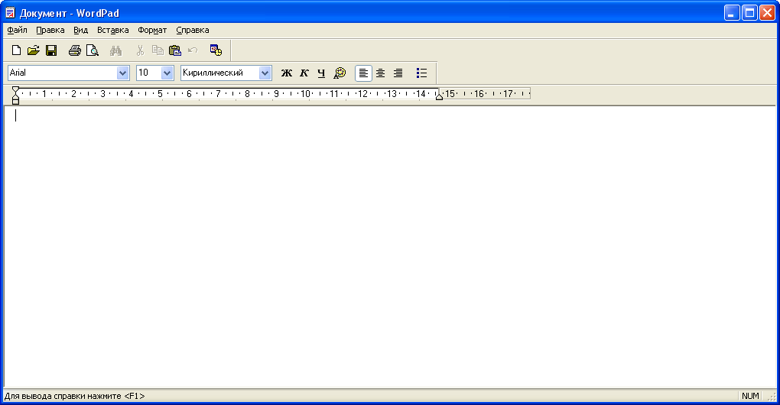Toggle underline (Ч) formatting
Image resolution: width=780 pixels, height=405 pixels.
tap(321, 73)
